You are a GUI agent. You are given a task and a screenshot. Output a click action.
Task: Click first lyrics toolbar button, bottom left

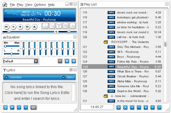(5, 108)
